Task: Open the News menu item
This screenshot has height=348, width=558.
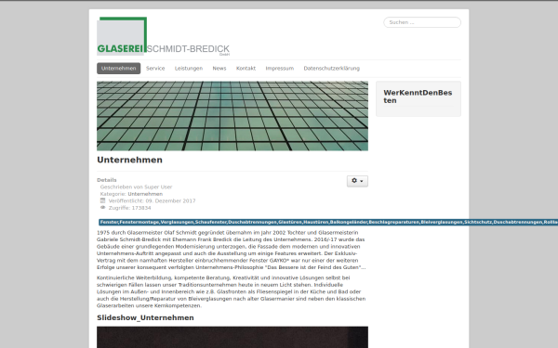Action: [219, 69]
